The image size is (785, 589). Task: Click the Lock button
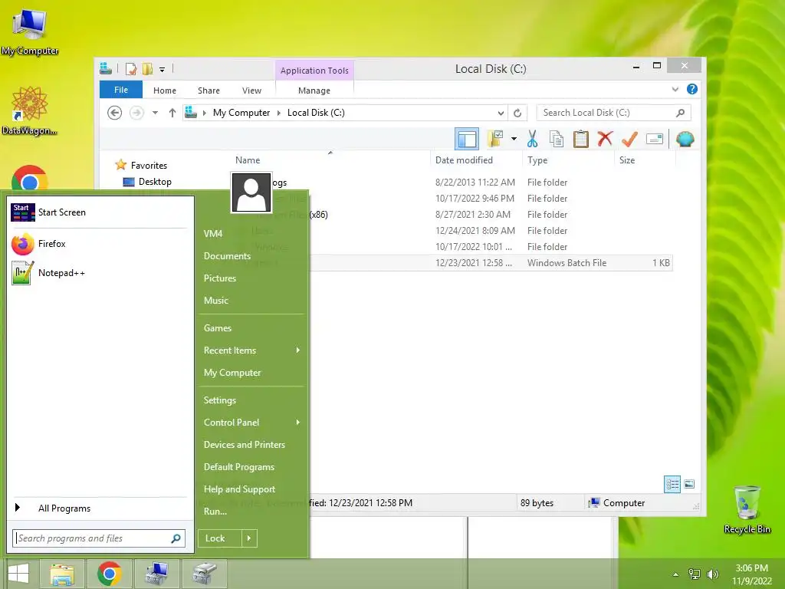pyautogui.click(x=220, y=538)
